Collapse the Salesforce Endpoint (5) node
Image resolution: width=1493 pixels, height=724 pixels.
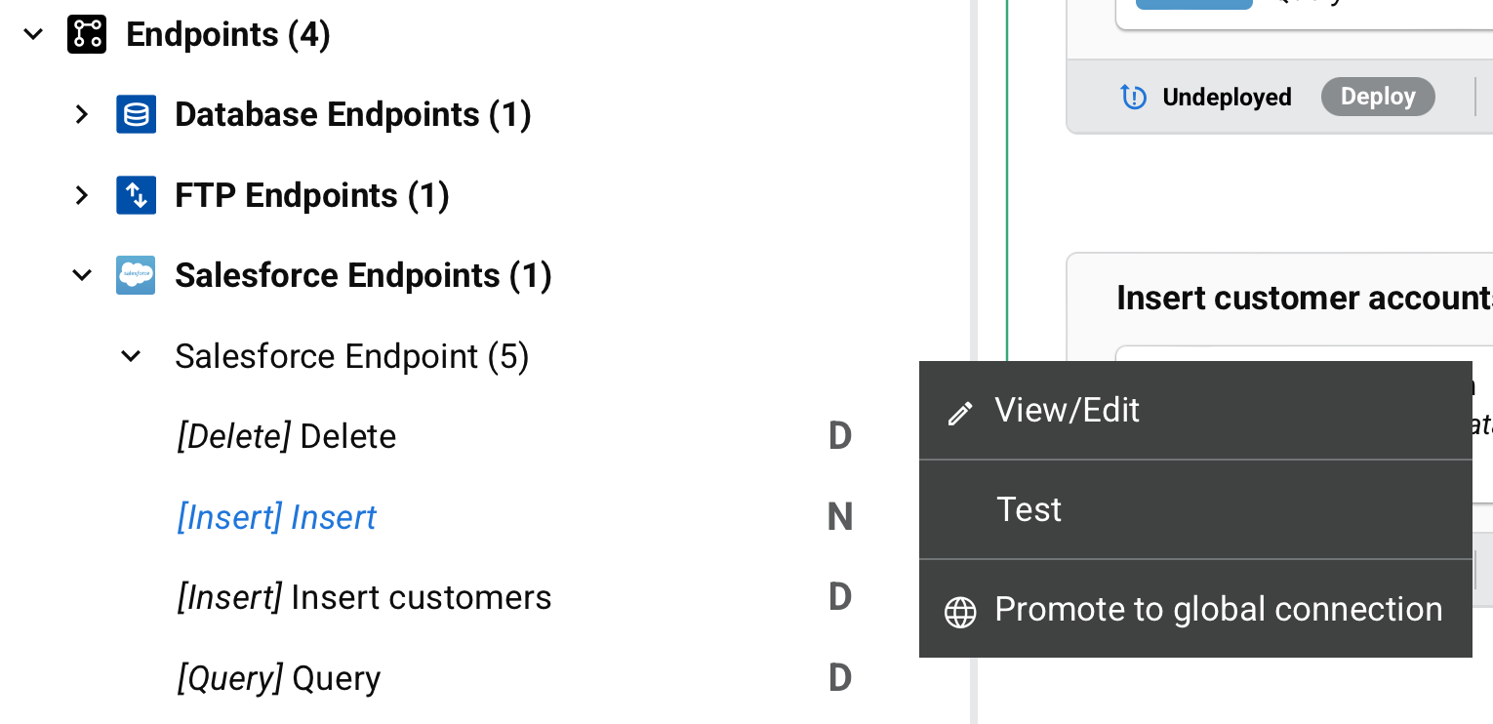pos(130,355)
